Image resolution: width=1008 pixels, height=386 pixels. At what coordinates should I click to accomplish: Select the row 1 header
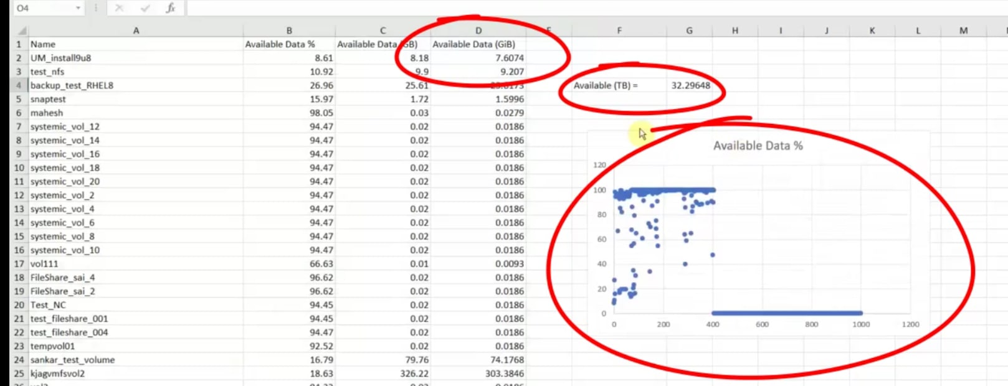(19, 44)
